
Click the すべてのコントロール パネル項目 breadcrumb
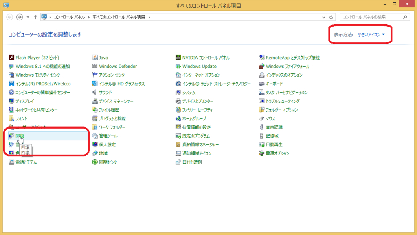119,17
